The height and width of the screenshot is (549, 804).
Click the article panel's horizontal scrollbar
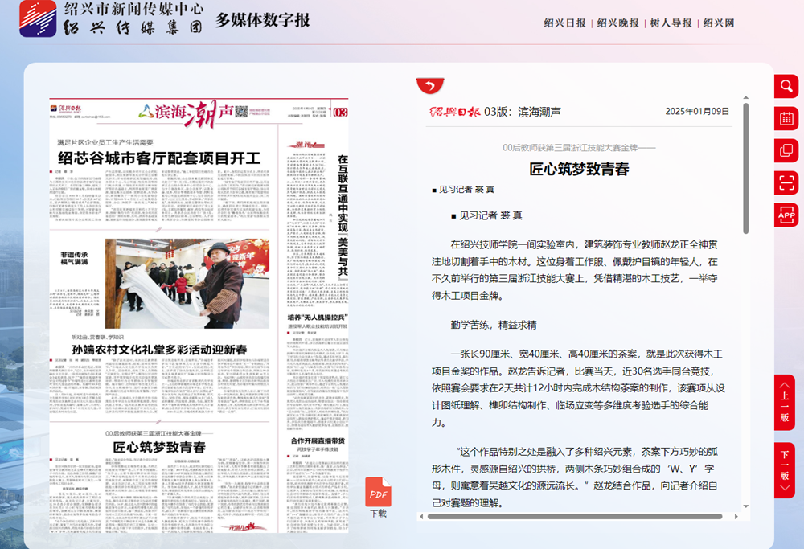click(x=579, y=516)
